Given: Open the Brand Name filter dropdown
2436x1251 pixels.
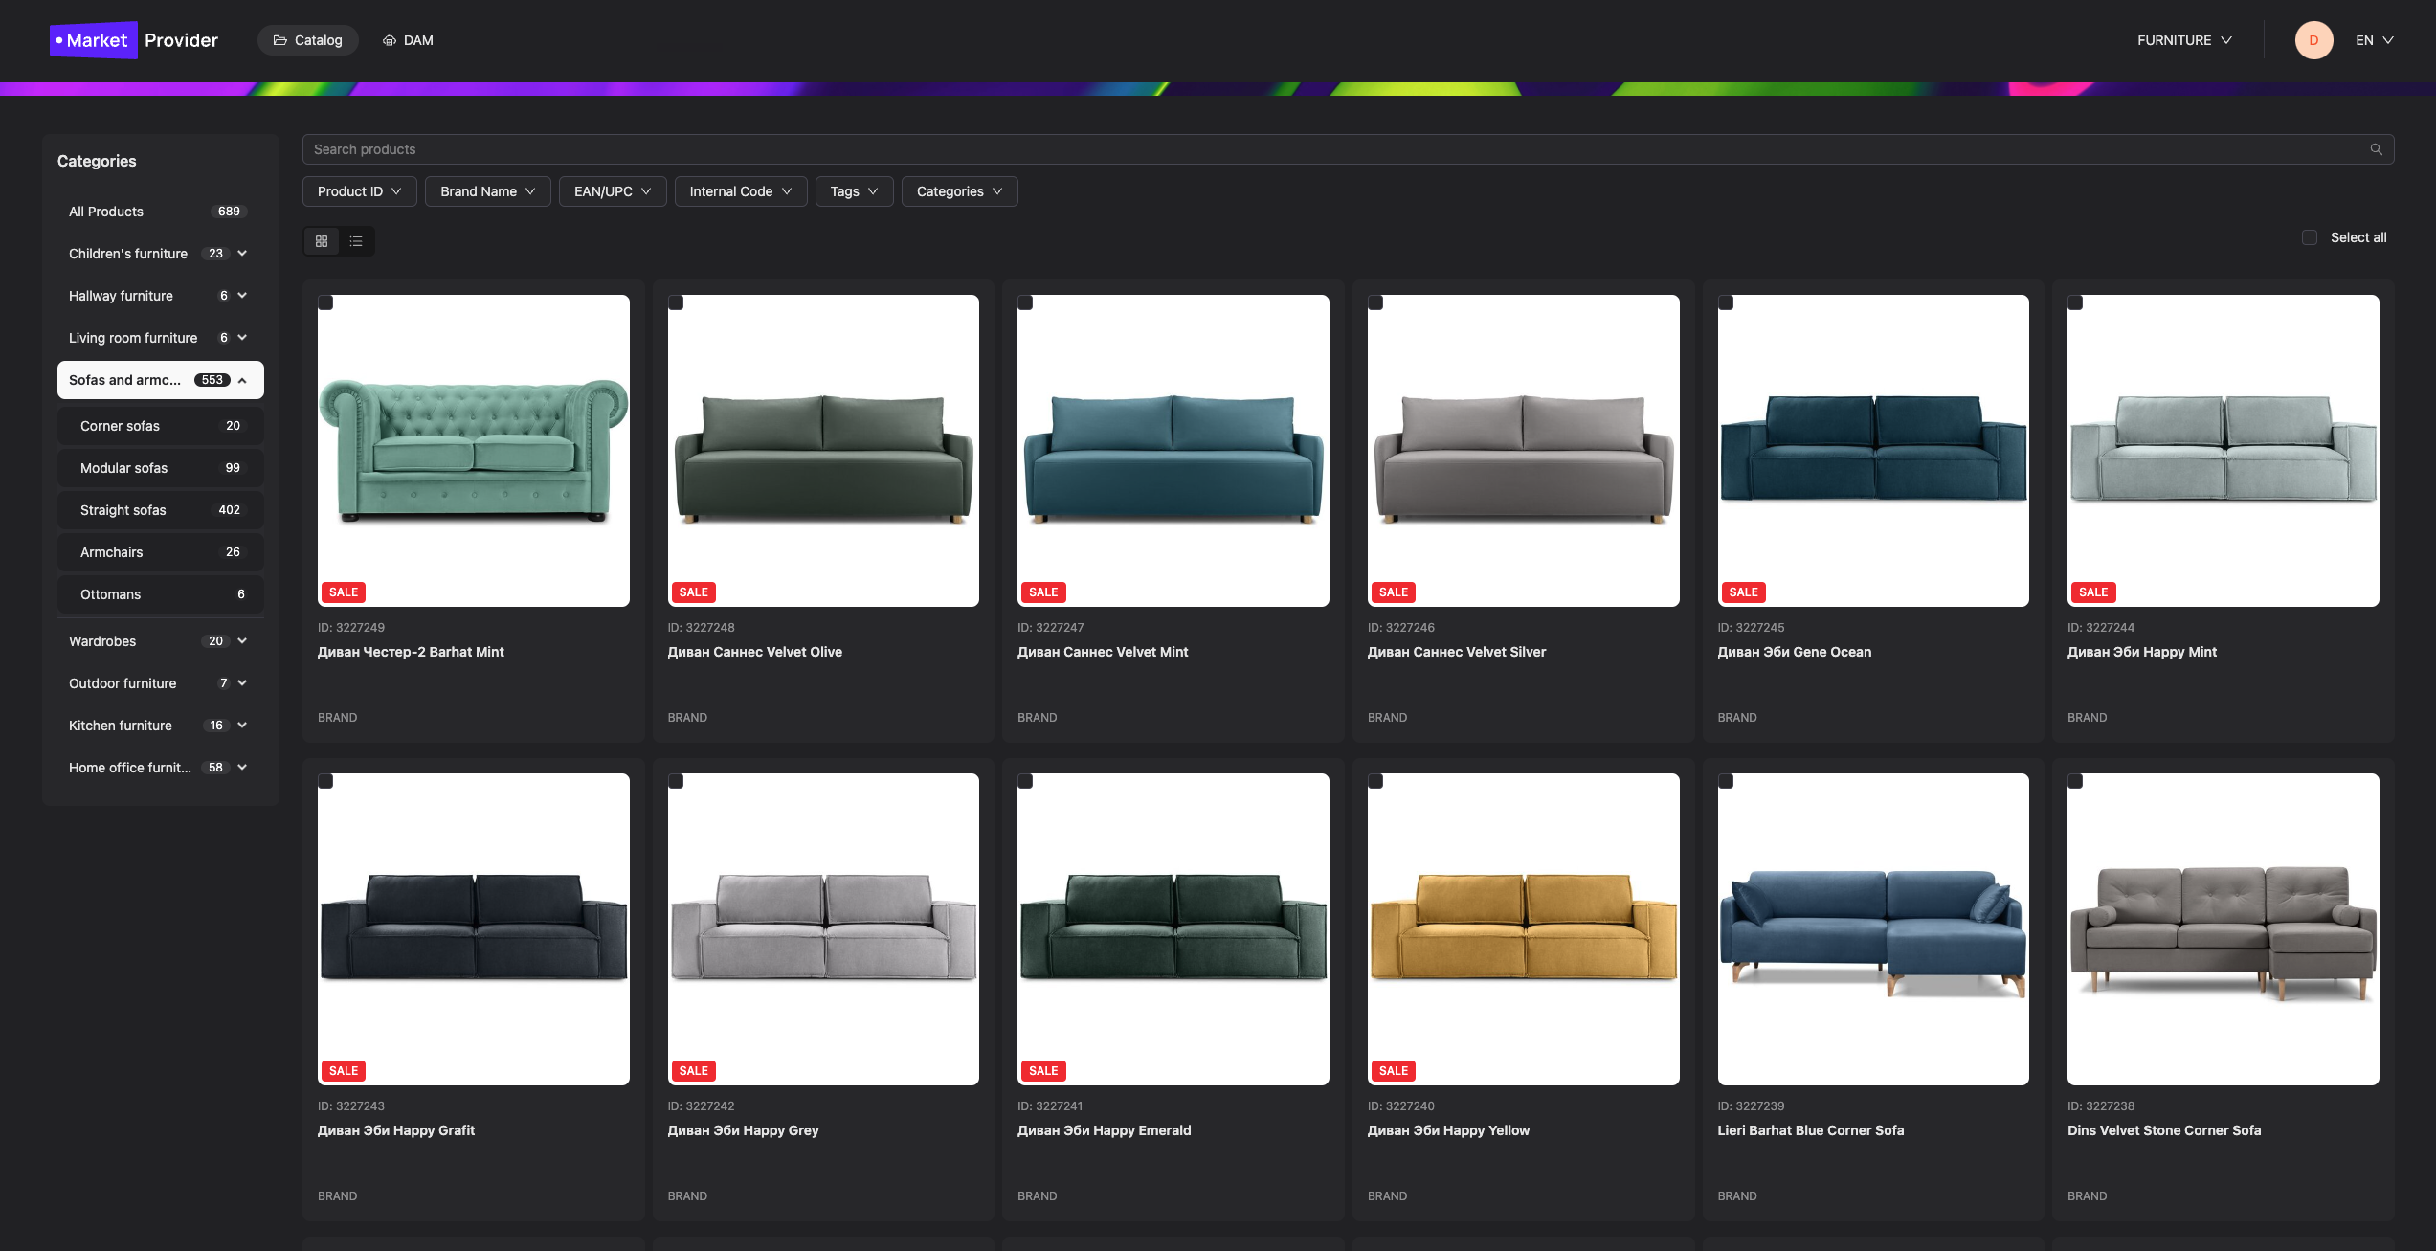Looking at the screenshot, I should 487,191.
